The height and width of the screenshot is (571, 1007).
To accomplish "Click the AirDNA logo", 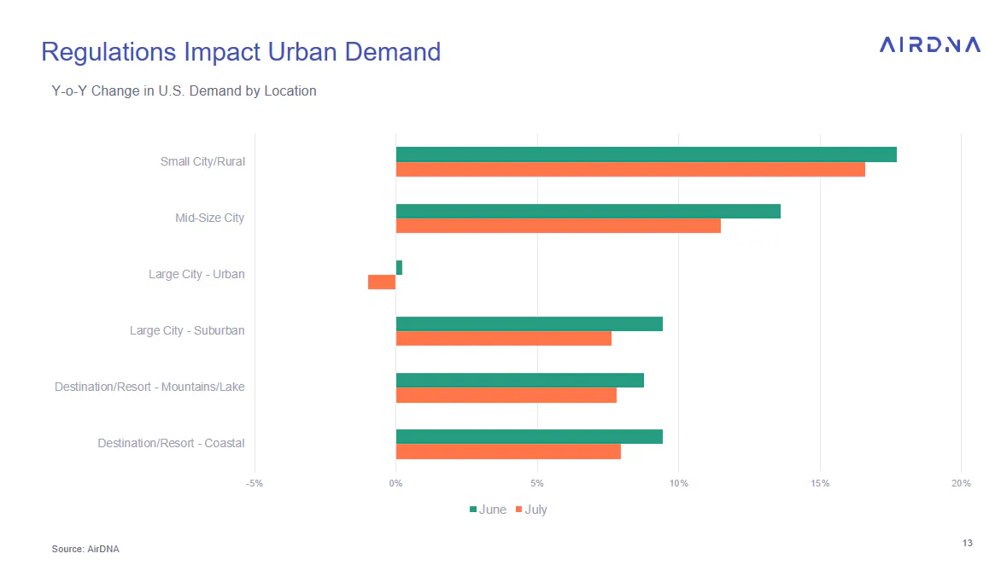I will pos(930,44).
